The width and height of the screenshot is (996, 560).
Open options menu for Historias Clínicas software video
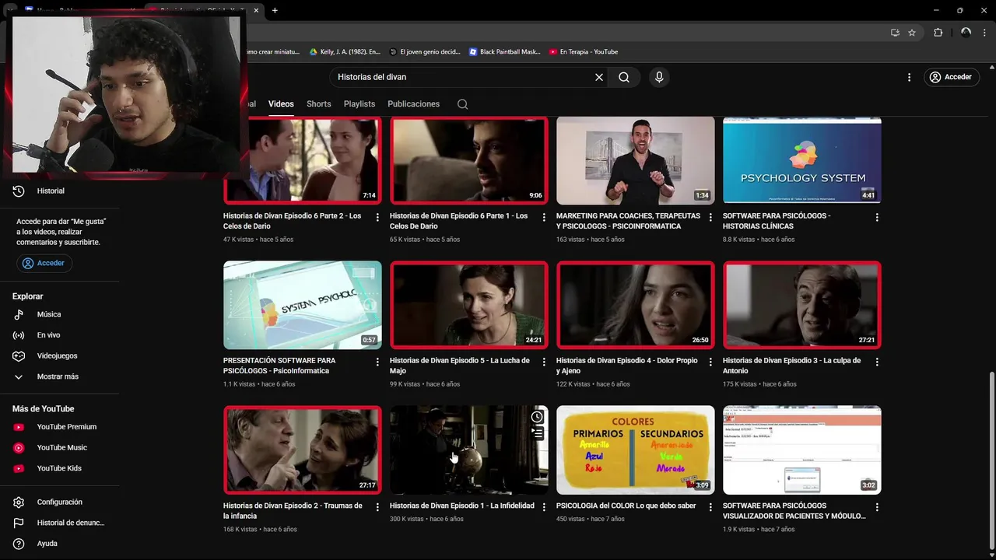pos(877,217)
